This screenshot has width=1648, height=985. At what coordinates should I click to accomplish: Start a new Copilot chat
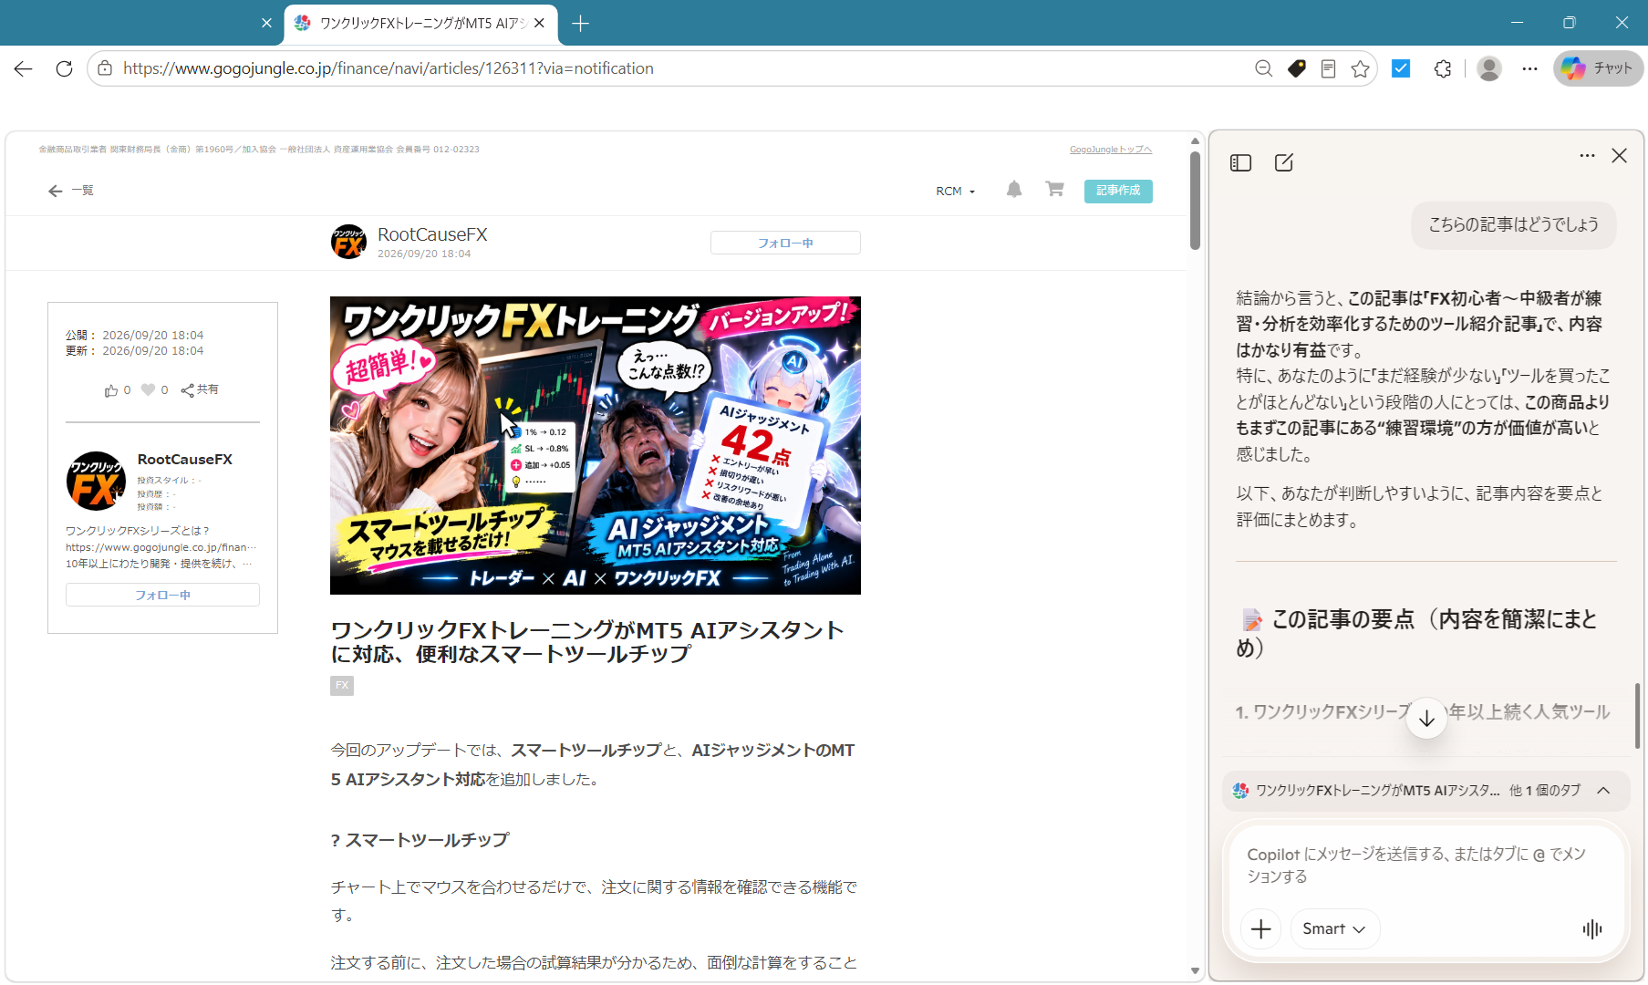(x=1284, y=163)
